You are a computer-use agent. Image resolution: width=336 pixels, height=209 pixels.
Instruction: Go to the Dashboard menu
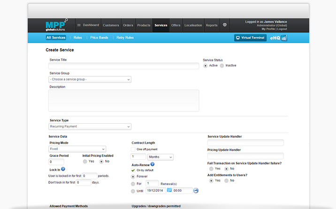pos(88,25)
